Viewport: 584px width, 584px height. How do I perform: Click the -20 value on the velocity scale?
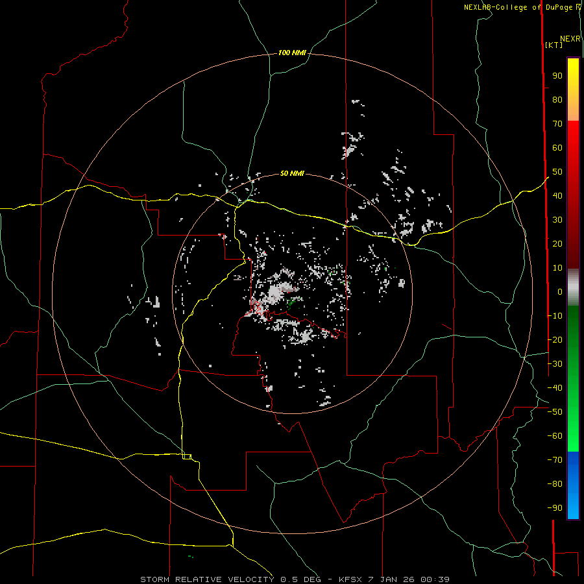[x=555, y=339]
